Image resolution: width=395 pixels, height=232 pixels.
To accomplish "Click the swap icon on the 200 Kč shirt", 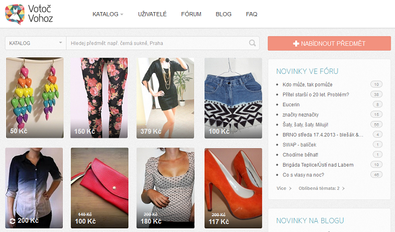I will pos(12,221).
